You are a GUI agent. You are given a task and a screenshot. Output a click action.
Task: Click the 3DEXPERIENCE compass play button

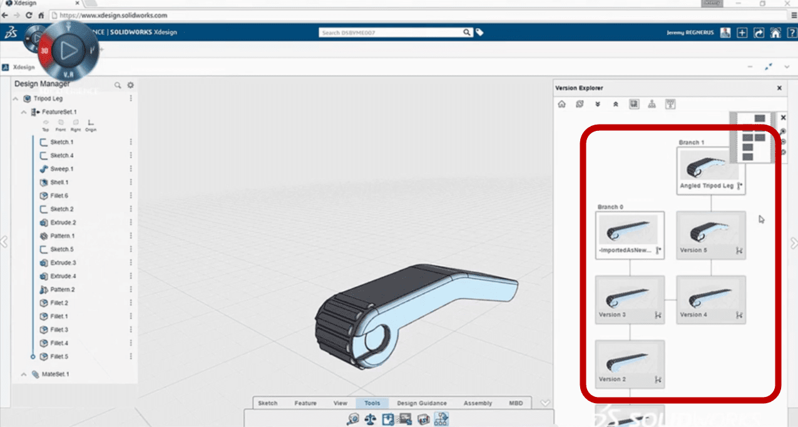click(69, 50)
